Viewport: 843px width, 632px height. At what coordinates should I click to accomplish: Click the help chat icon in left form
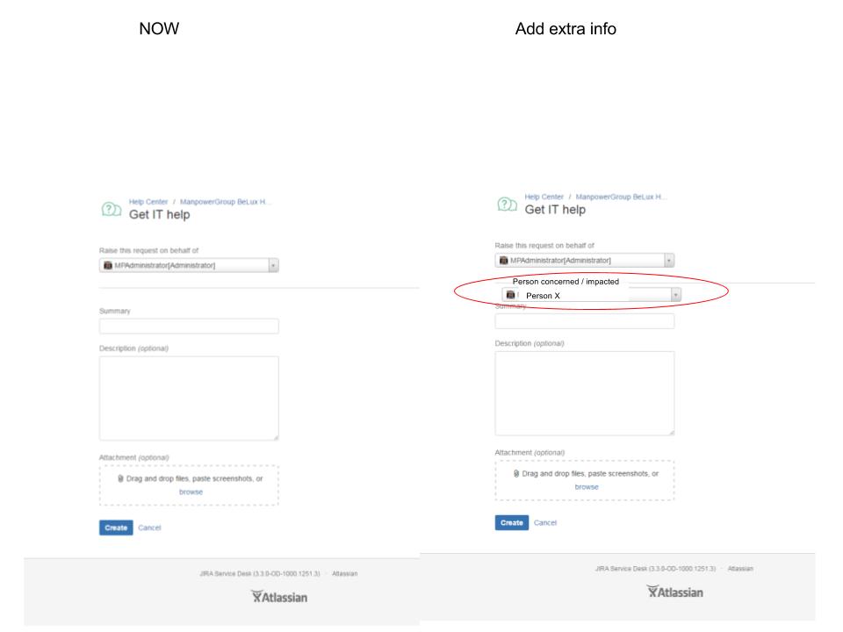[x=112, y=209]
